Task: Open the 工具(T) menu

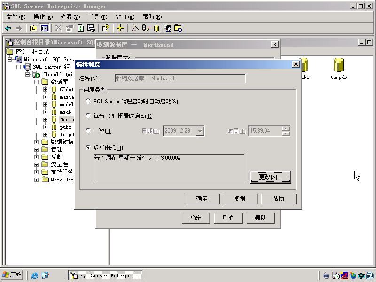Action: point(98,17)
